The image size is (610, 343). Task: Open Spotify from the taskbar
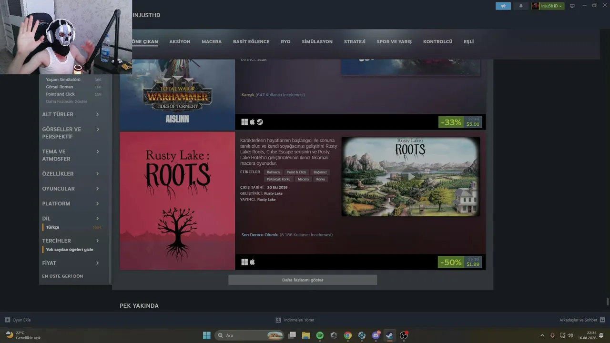point(320,335)
